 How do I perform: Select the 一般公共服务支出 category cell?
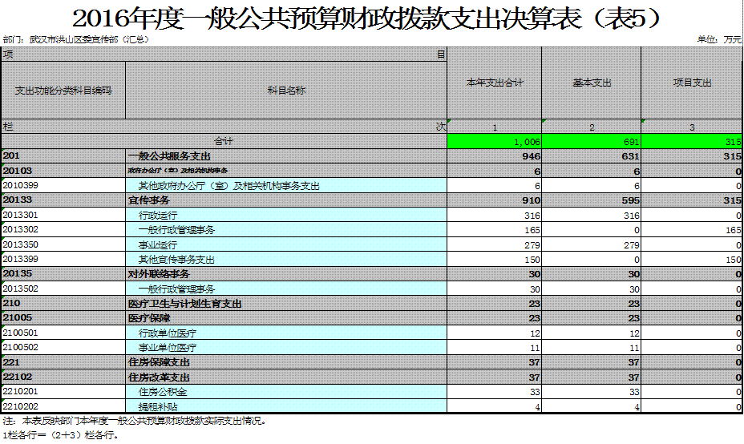click(286, 156)
